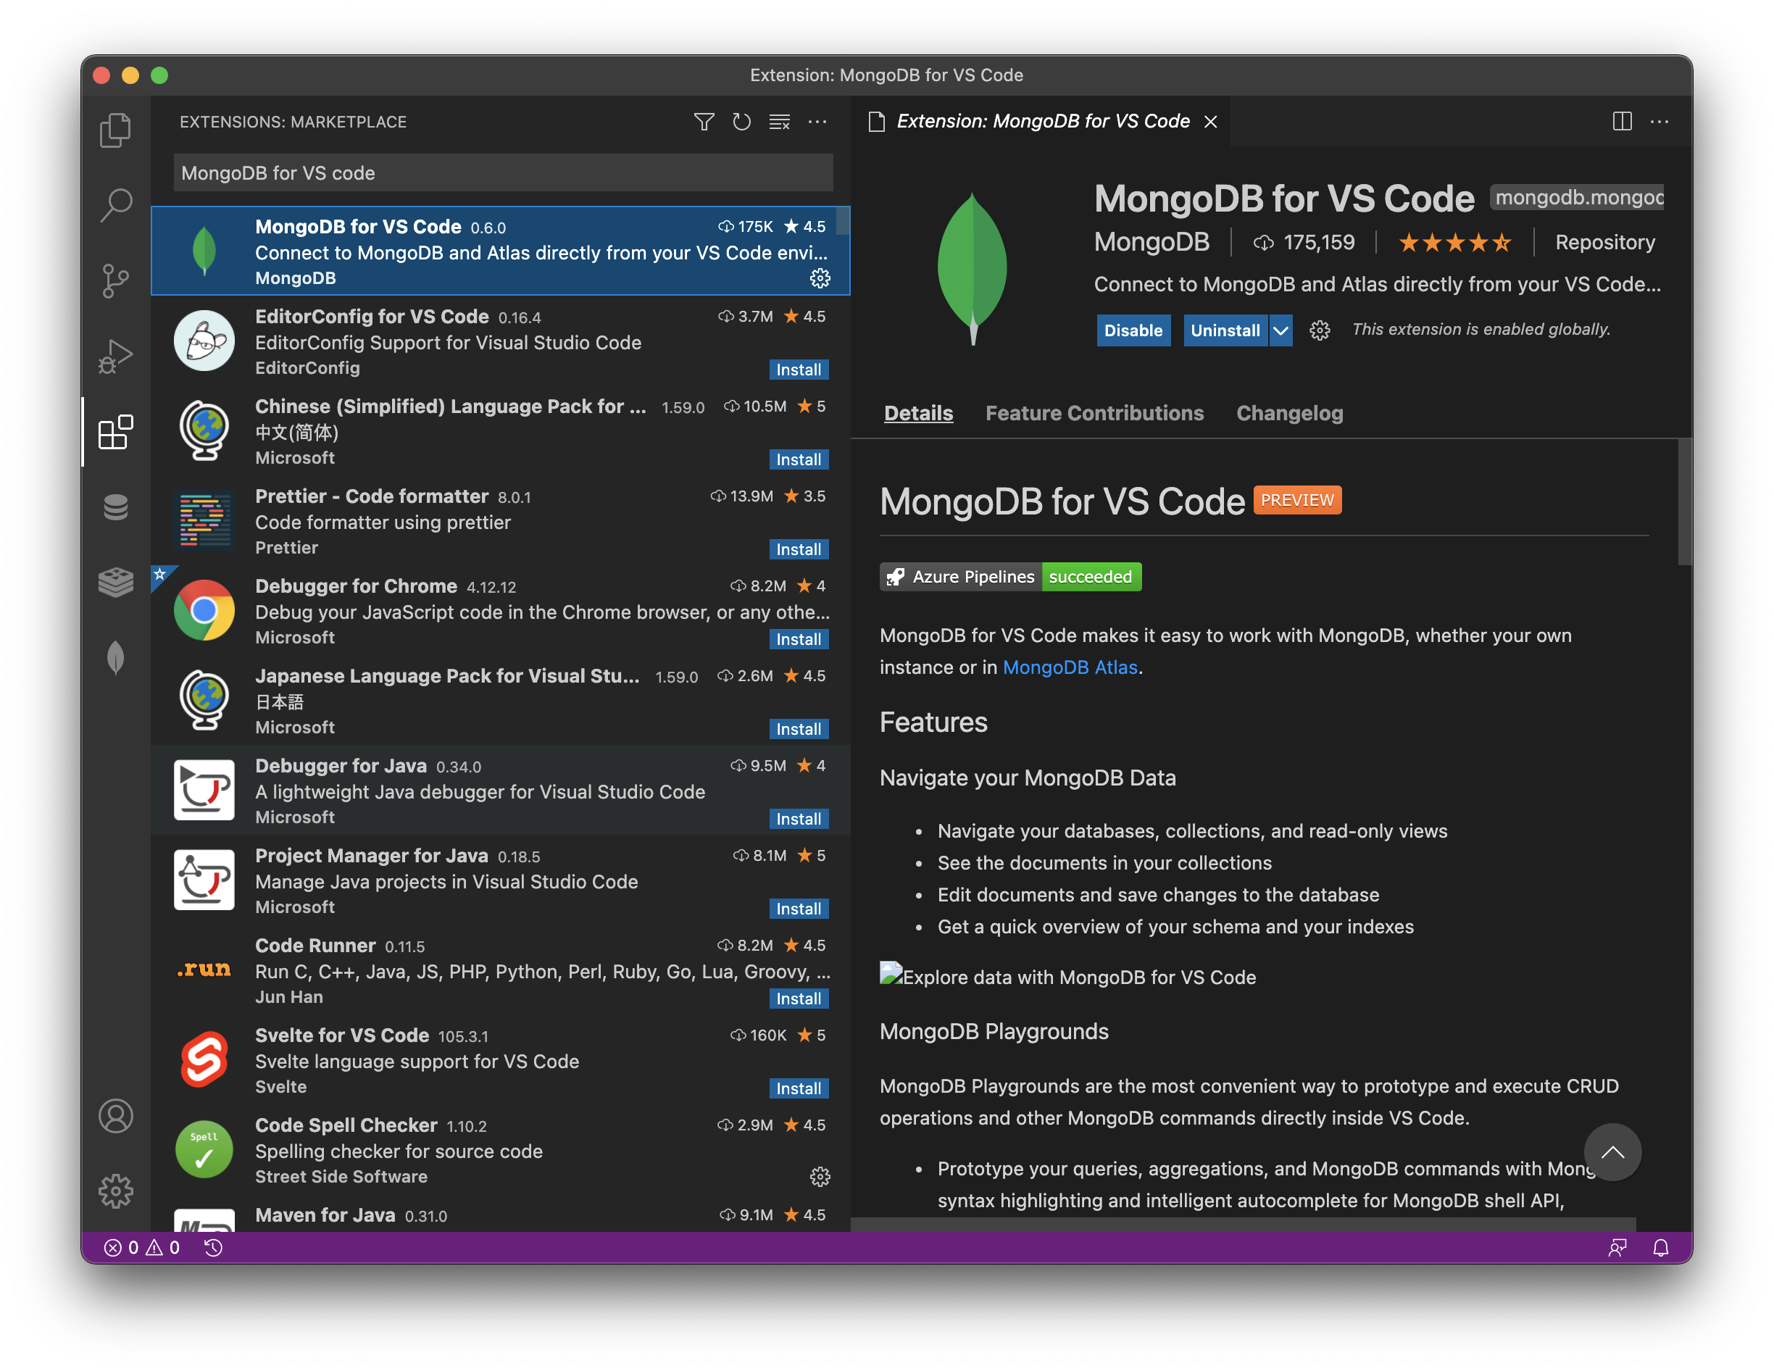Open the Uninstall dropdown arrow
The height and width of the screenshot is (1371, 1774).
point(1280,330)
